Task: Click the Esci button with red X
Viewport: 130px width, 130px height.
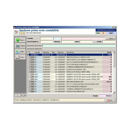Action: [110, 100]
